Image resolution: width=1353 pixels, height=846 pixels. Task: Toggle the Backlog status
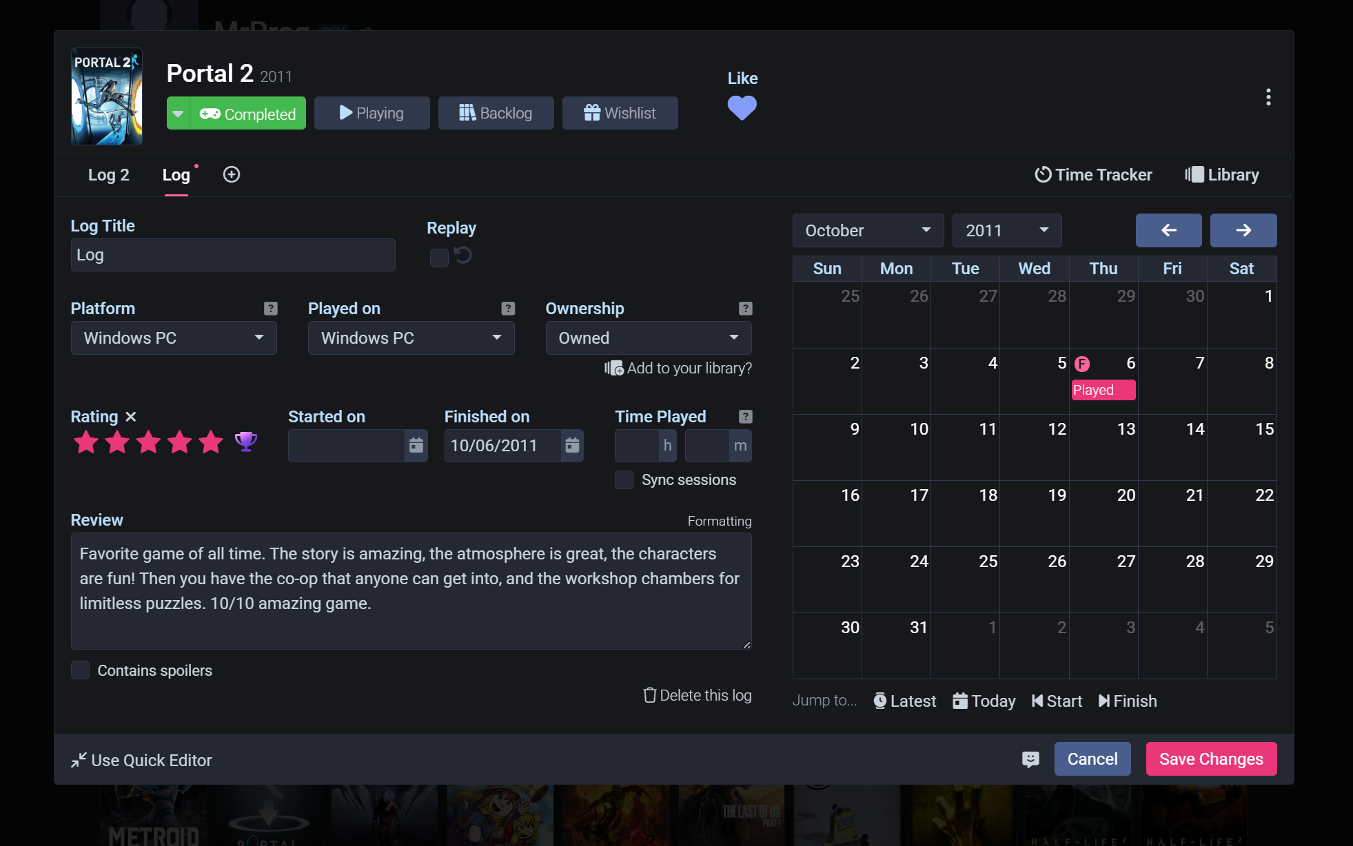point(496,113)
